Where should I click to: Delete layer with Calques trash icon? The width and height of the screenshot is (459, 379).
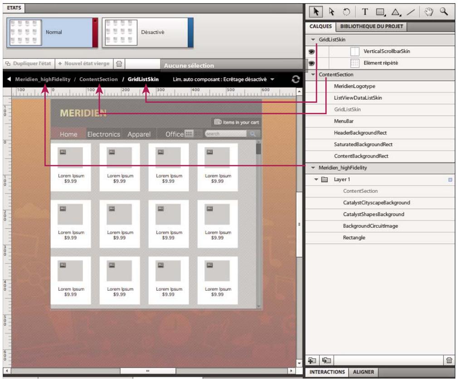449,360
